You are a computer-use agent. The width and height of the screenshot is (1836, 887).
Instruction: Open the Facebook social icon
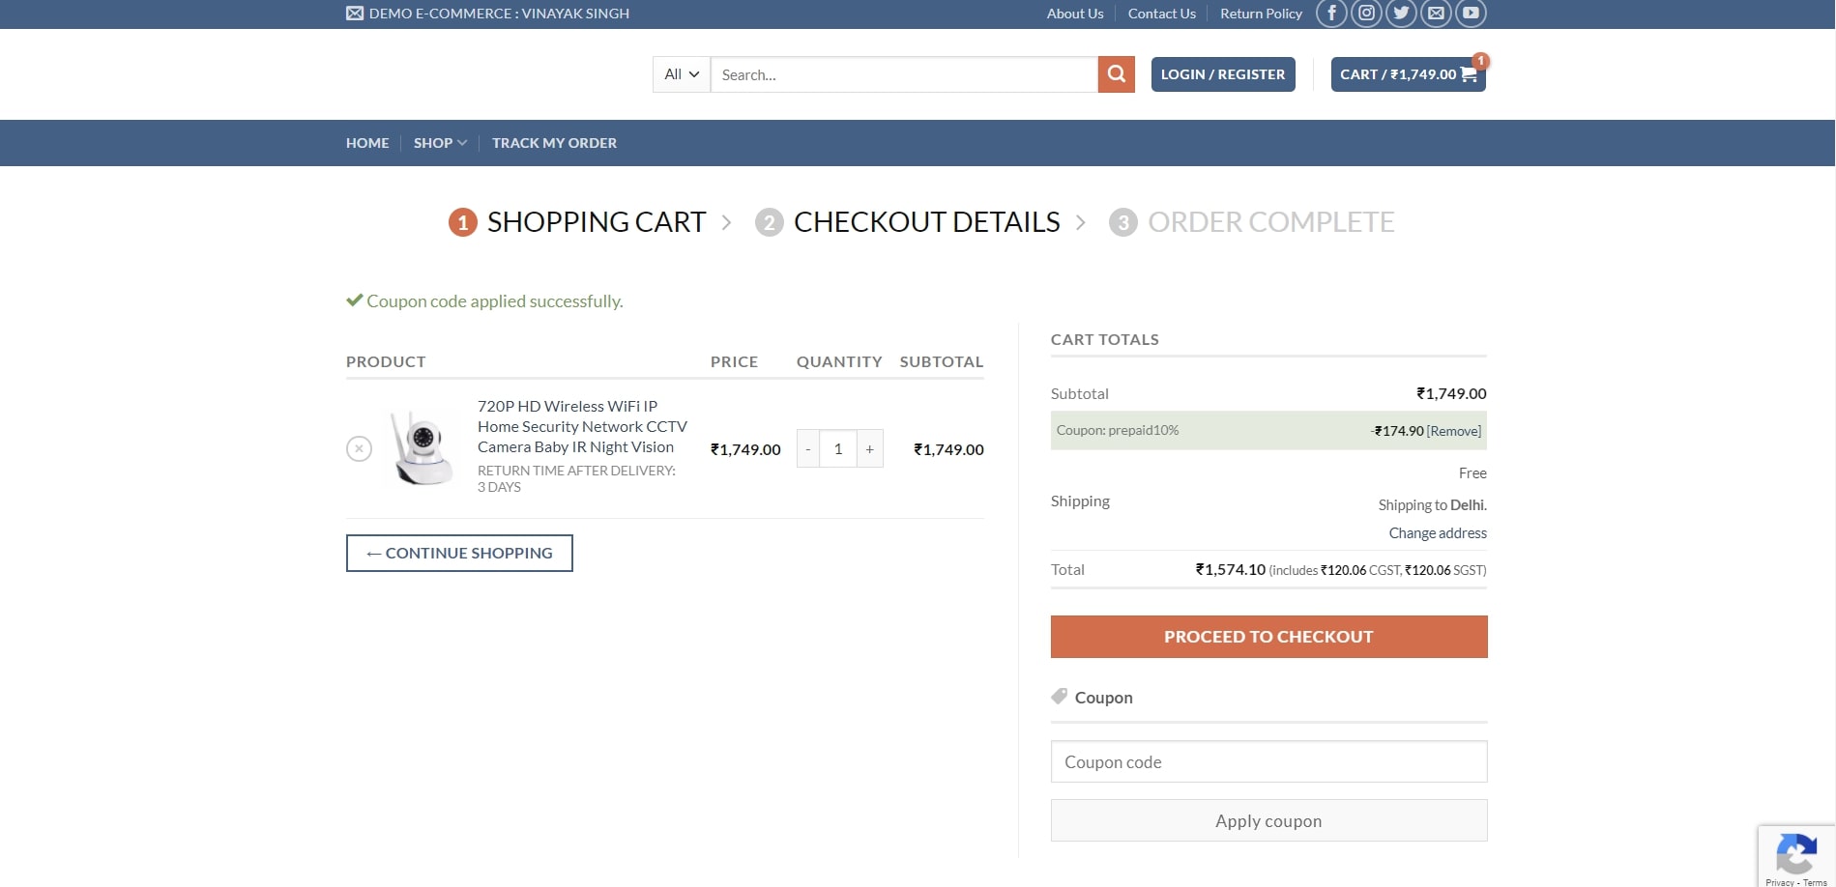click(1331, 14)
